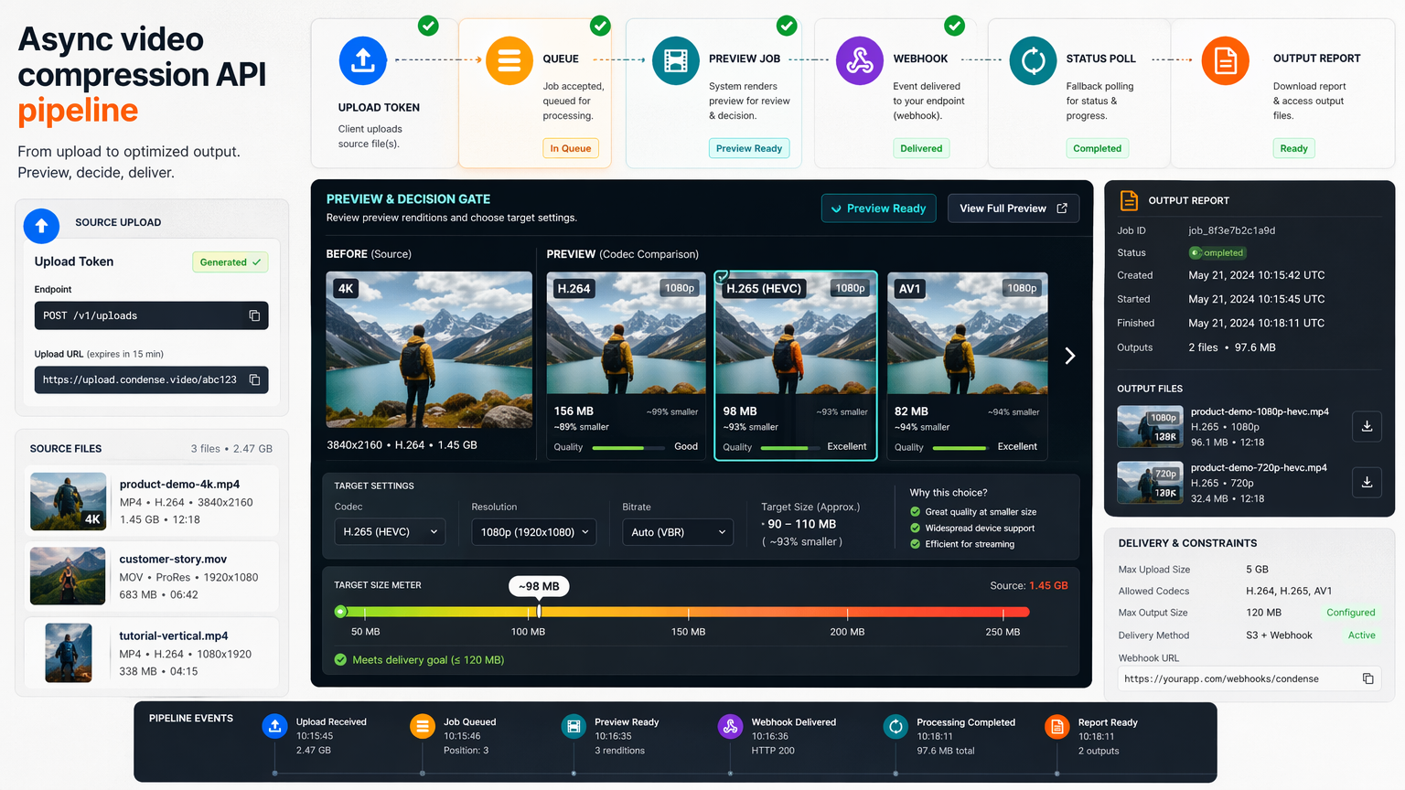Click the 150 MB mark on size meter
This screenshot has height=790, width=1405.
click(688, 632)
